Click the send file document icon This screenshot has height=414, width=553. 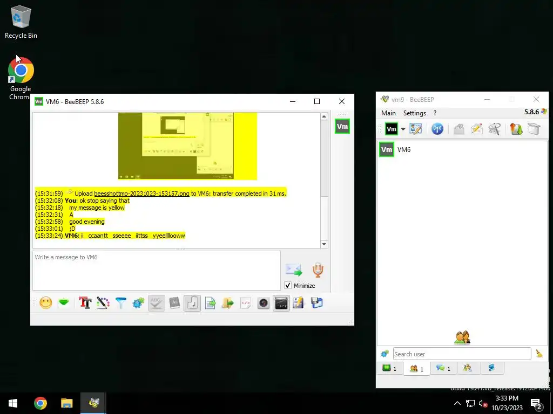tap(210, 303)
